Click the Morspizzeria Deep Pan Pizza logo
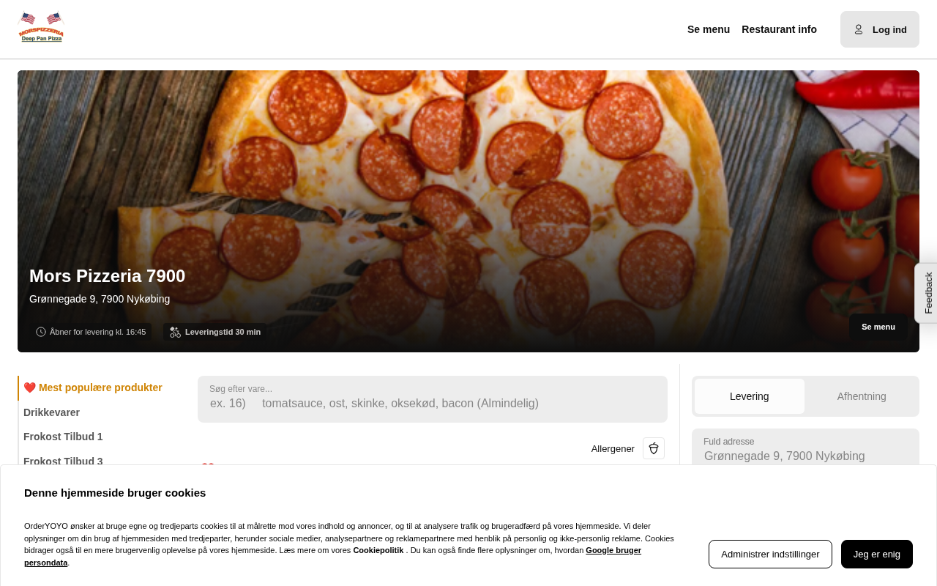937x586 pixels. (x=41, y=28)
